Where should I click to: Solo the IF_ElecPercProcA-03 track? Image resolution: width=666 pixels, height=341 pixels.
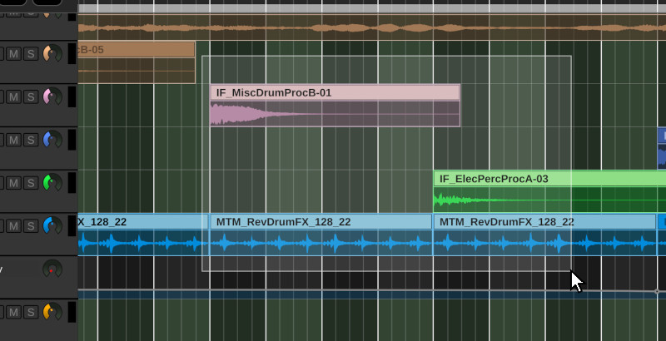coord(31,183)
